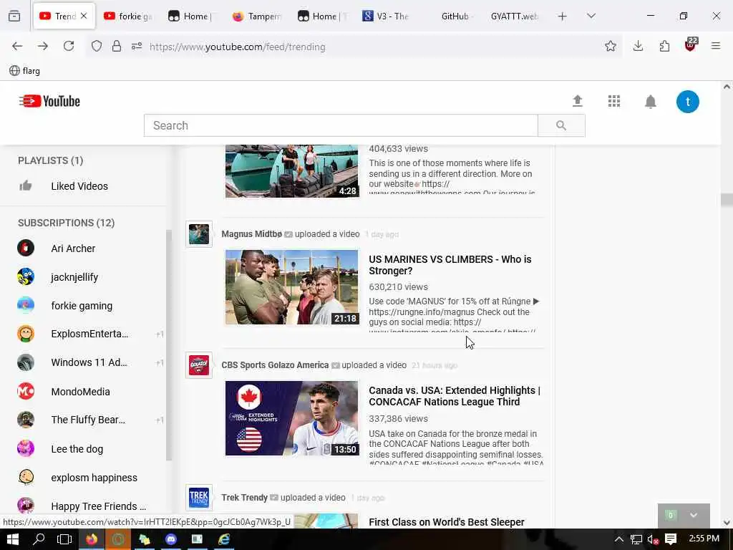This screenshot has width=733, height=550.
Task: Click explosm happiness avatar icon
Action: click(26, 477)
